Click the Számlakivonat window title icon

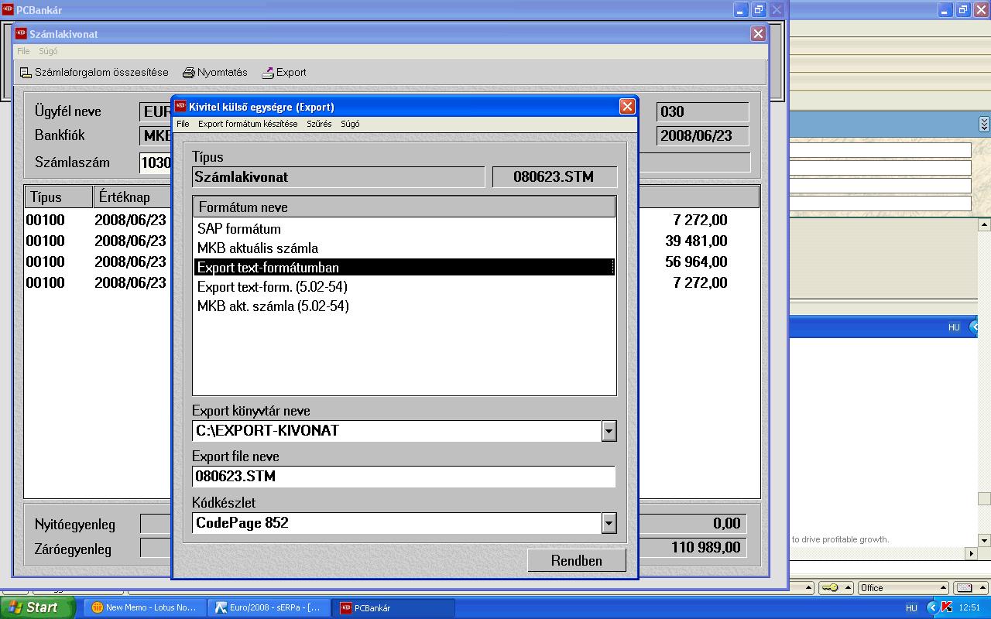pos(21,33)
